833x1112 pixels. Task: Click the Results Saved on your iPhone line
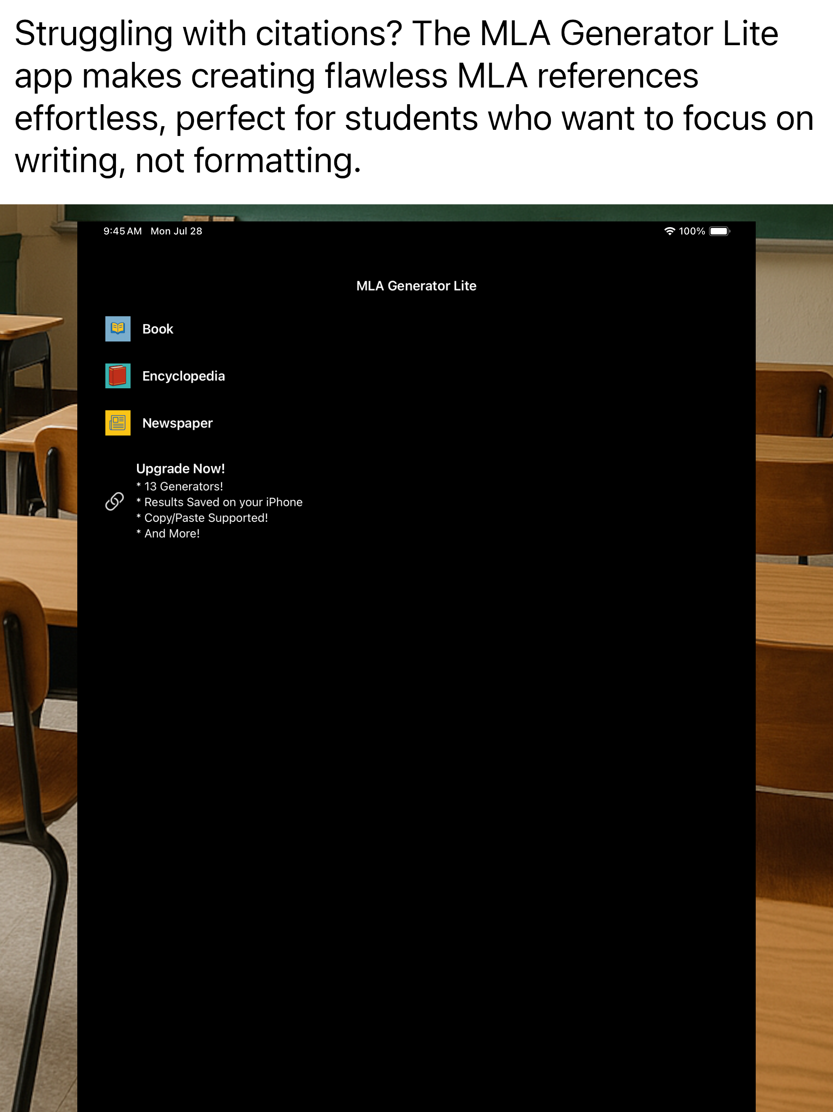219,502
